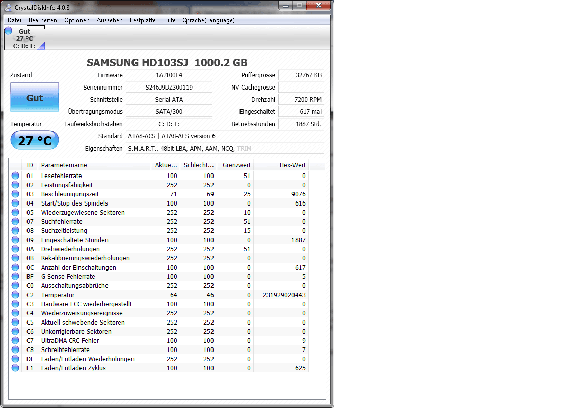The height and width of the screenshot is (408, 587).
Task: Click the Firmware field 1AJ100E4
Action: tap(169, 75)
